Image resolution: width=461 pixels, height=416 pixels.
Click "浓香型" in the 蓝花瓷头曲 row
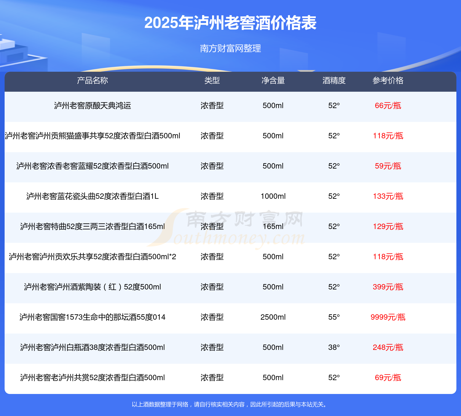[212, 196]
